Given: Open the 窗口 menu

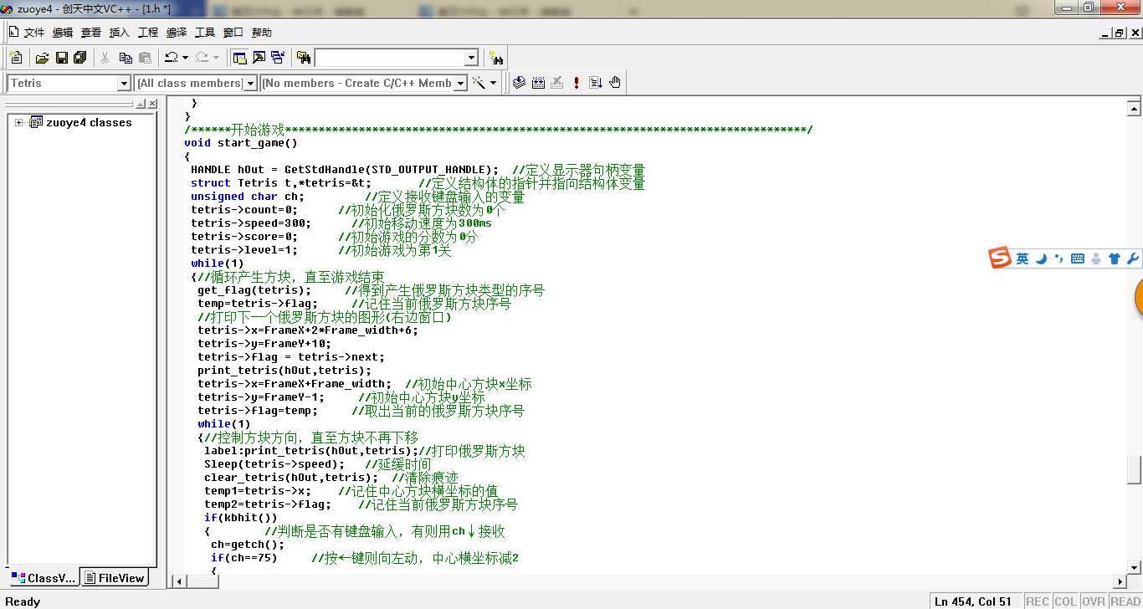Looking at the screenshot, I should pyautogui.click(x=233, y=33).
